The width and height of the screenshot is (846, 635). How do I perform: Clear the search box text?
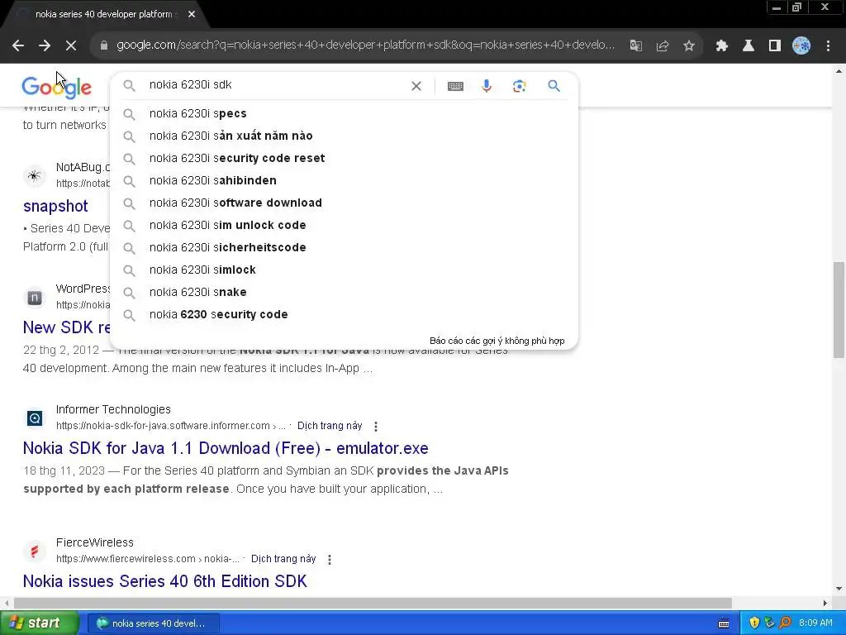(416, 86)
